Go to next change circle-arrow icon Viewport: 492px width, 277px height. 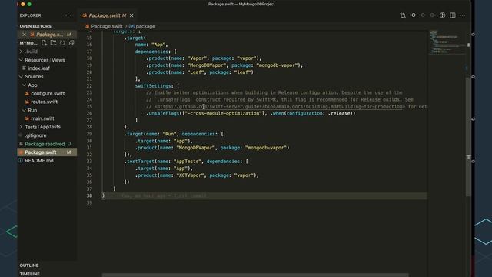[x=433, y=15]
